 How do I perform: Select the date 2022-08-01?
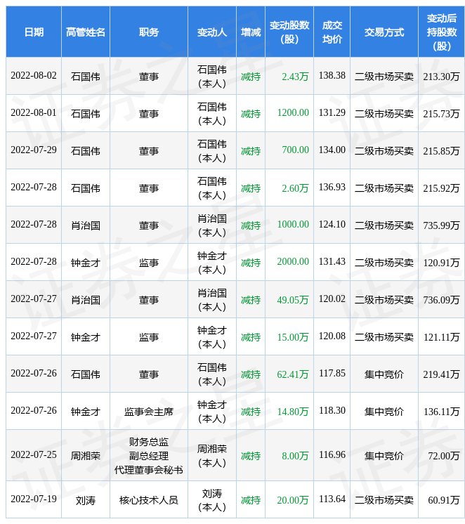tap(34, 112)
